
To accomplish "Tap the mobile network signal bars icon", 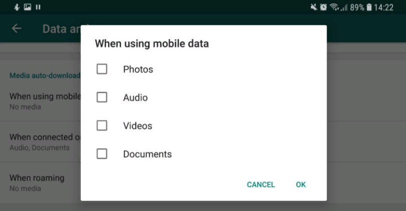I will [x=344, y=8].
